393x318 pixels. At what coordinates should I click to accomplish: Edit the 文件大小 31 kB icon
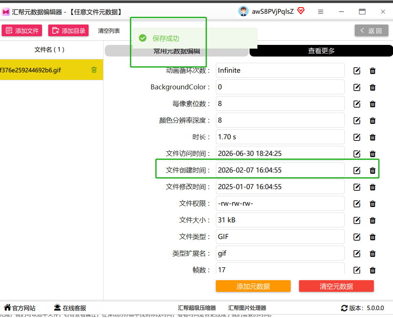pyautogui.click(x=357, y=220)
